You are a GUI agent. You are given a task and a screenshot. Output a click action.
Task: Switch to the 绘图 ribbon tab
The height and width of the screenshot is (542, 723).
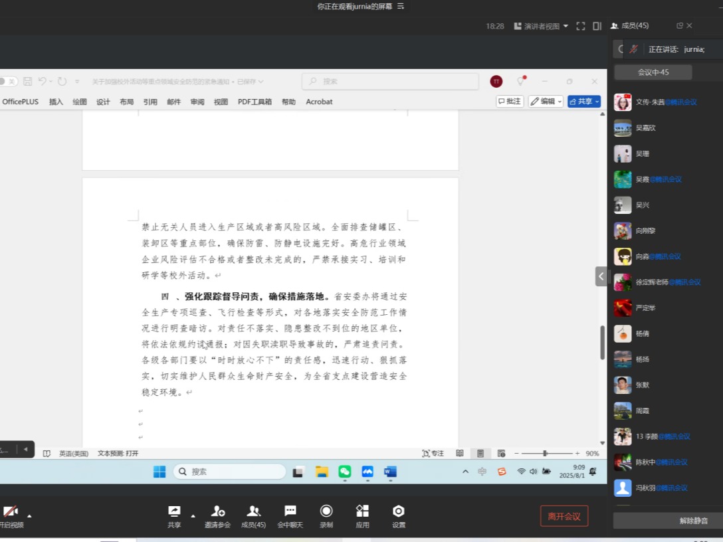point(79,102)
